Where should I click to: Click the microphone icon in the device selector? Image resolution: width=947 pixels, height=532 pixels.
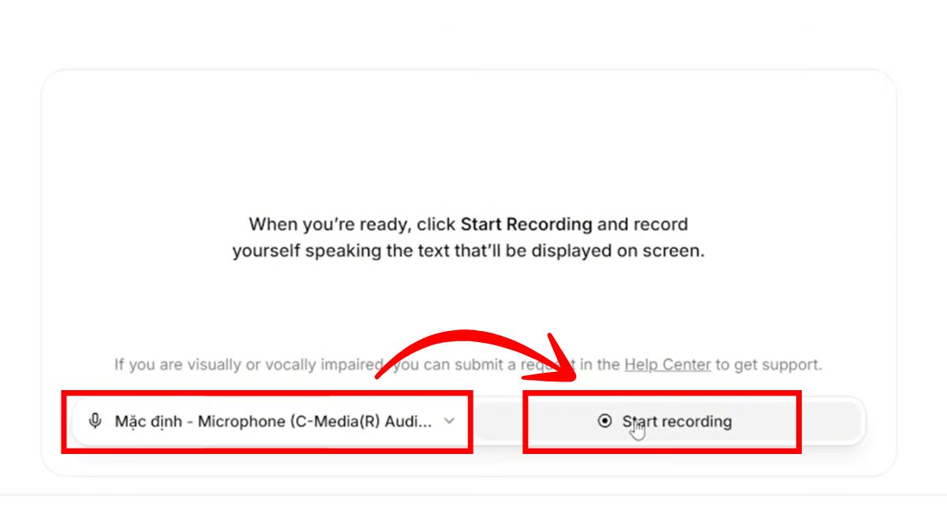coord(95,421)
